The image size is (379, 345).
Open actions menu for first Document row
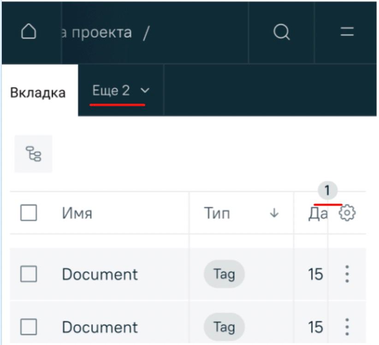[347, 274]
